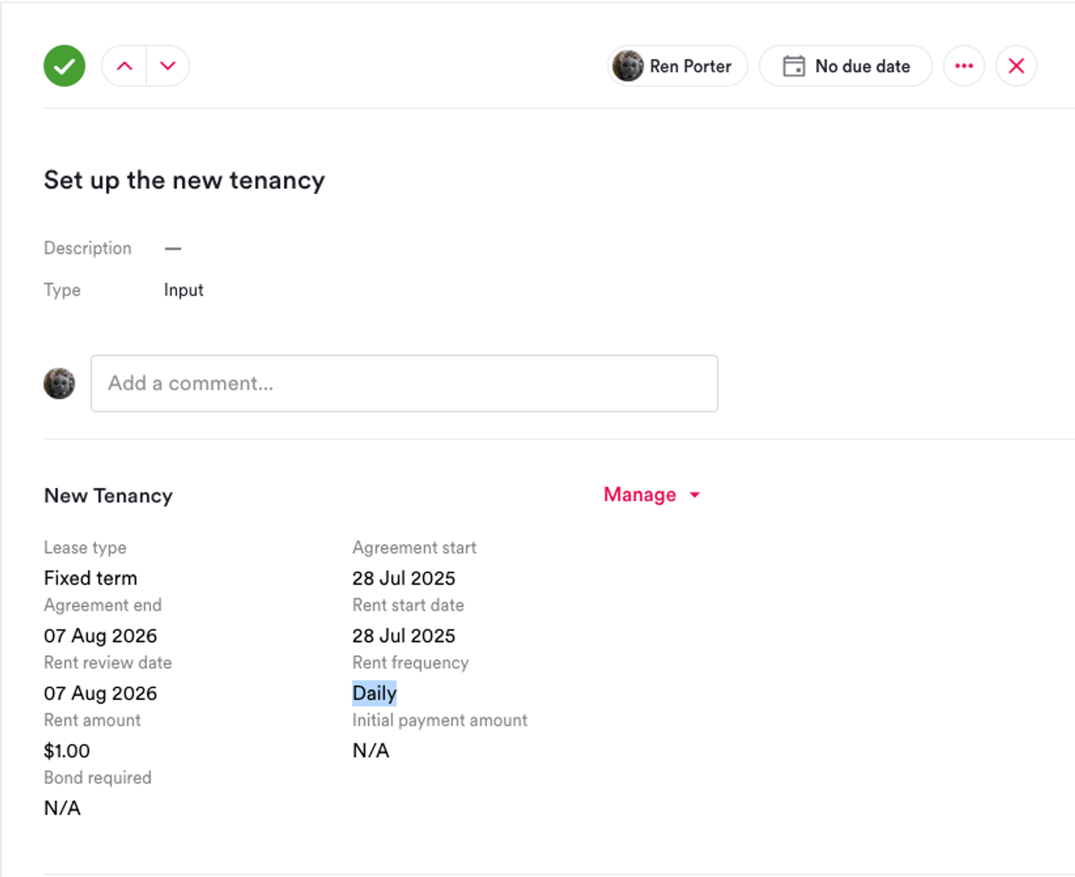This screenshot has width=1075, height=877.
Task: Set a date via No due date
Action: point(845,66)
